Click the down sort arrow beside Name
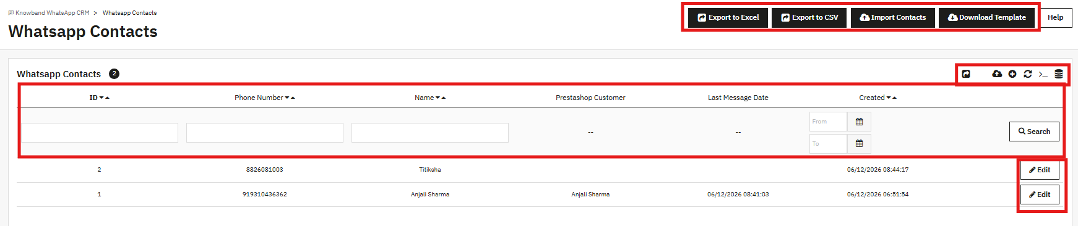The image size is (1078, 226). (x=438, y=98)
